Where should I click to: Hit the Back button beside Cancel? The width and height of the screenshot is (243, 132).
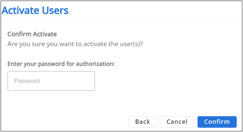[142, 122]
